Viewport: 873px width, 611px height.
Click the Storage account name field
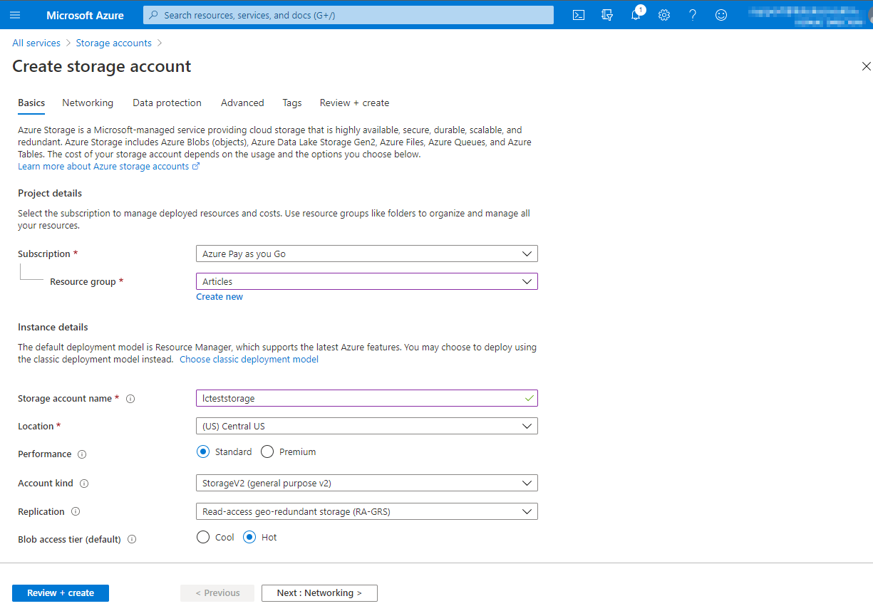(360, 398)
